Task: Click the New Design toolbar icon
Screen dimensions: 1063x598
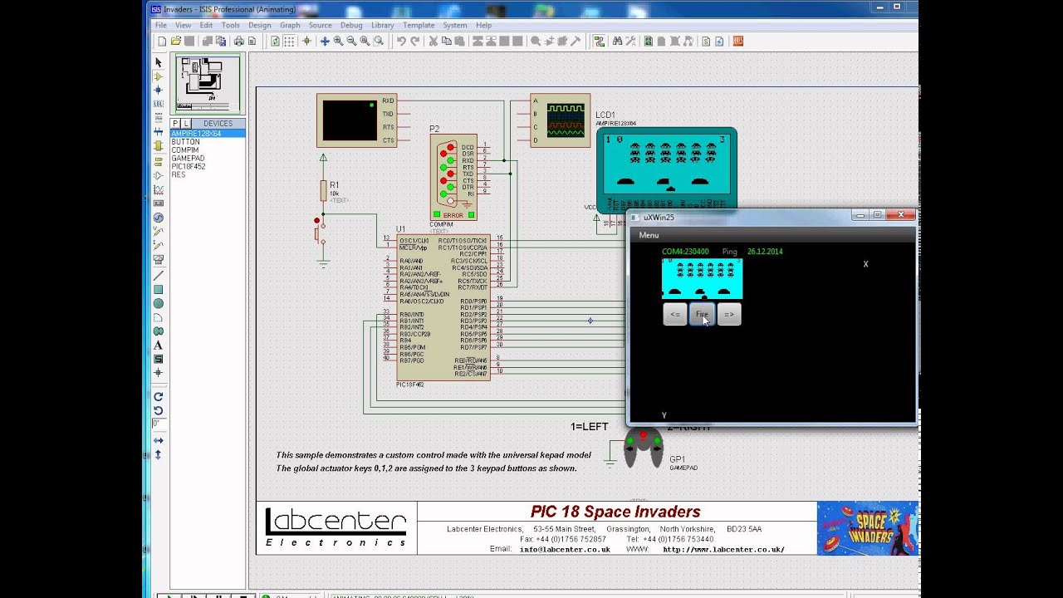Action: [x=162, y=41]
